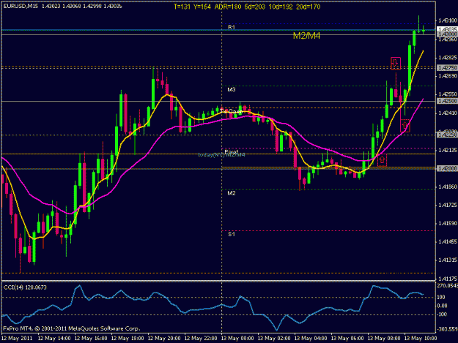Click the 13 May 08:00 time label

pyautogui.click(x=384, y=339)
